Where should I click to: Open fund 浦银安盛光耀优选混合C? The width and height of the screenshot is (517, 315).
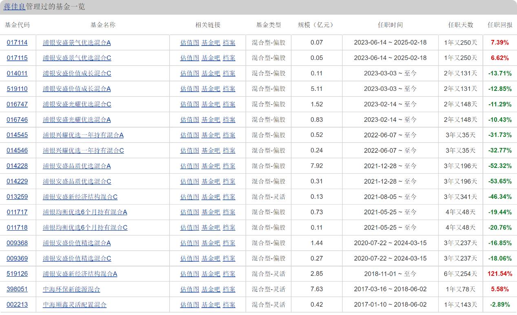click(x=77, y=104)
